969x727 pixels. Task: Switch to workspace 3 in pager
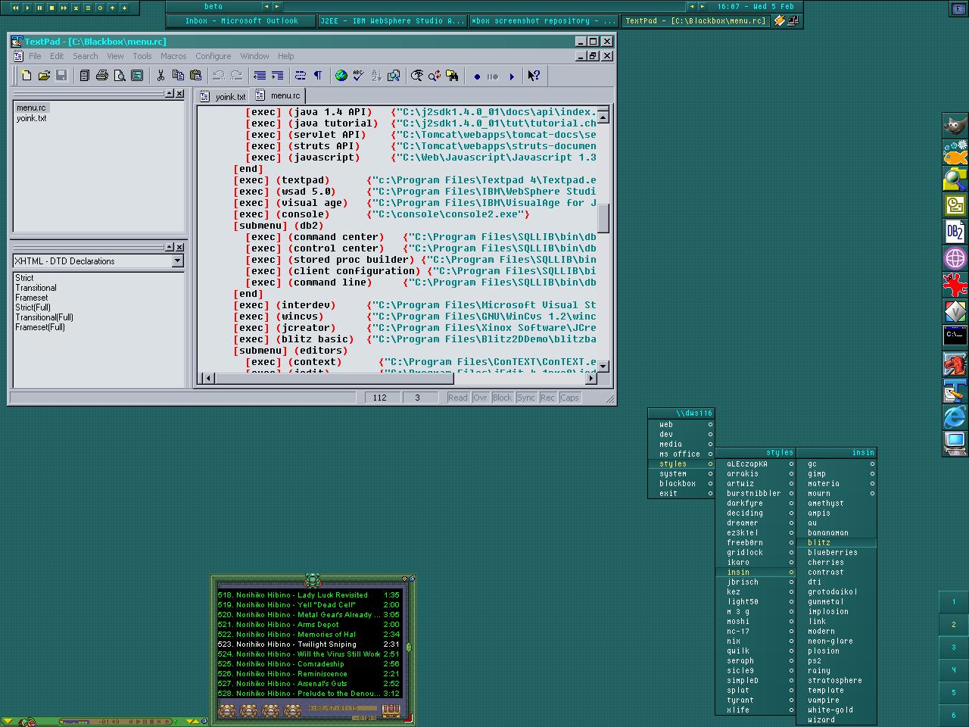pos(954,647)
